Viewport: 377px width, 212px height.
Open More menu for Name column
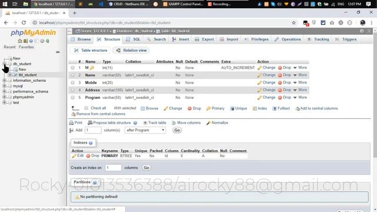coord(300,75)
